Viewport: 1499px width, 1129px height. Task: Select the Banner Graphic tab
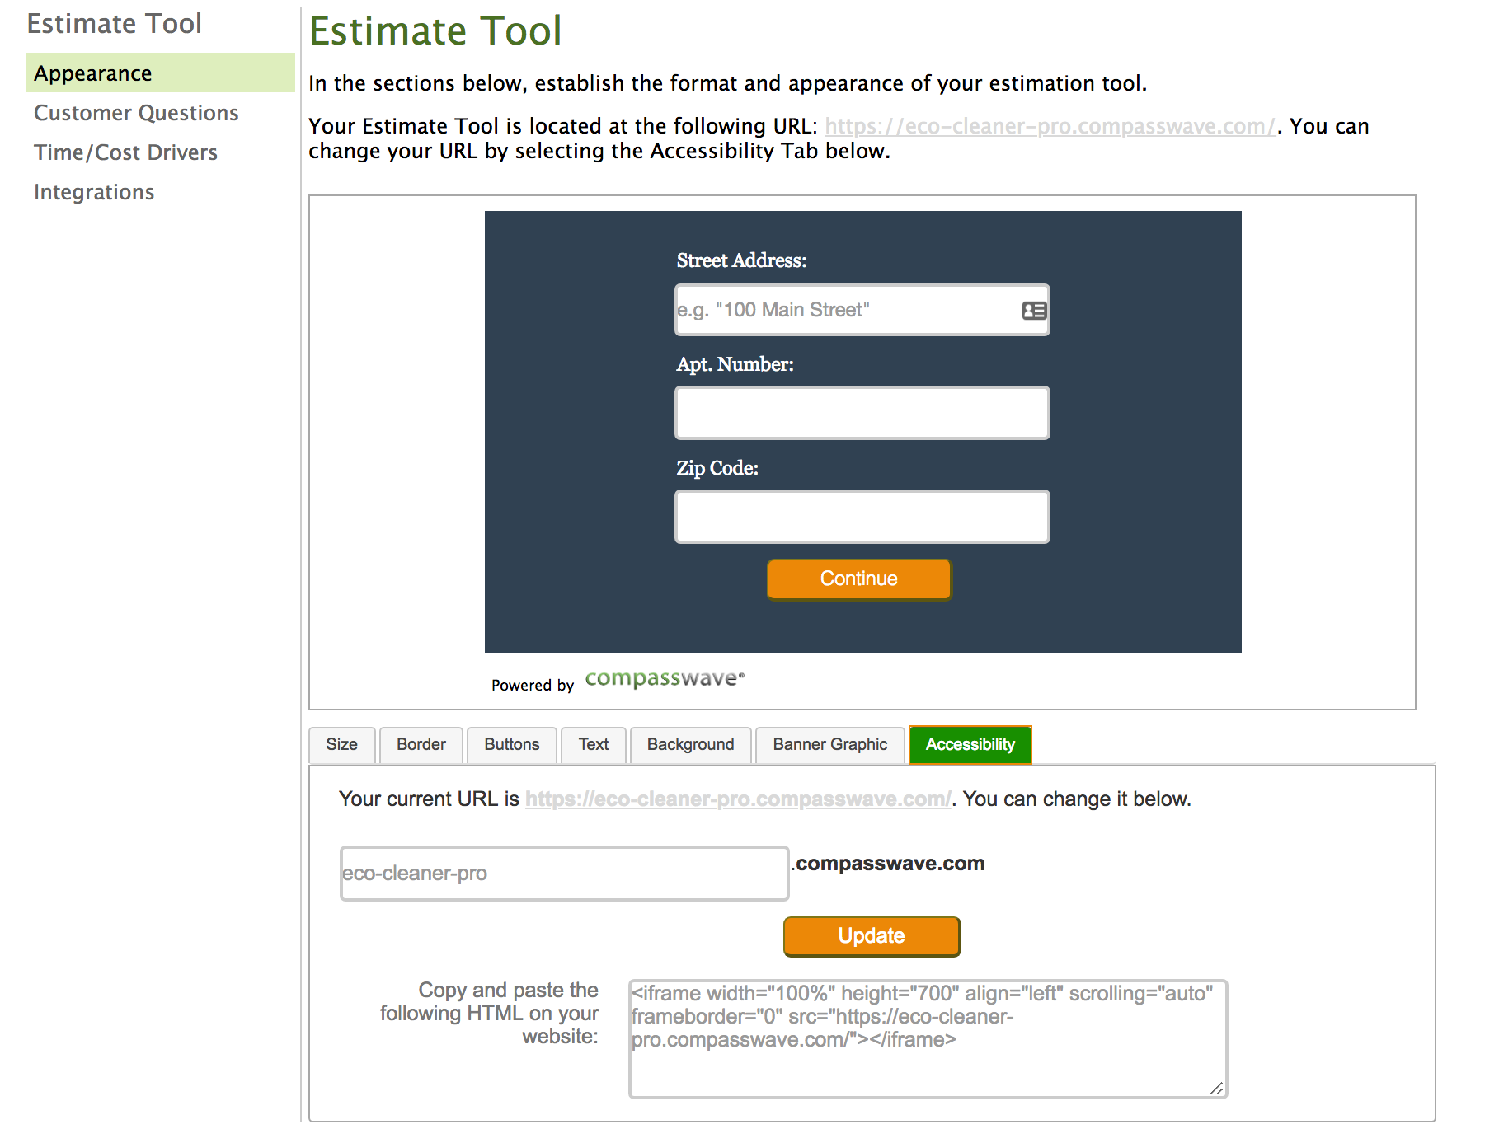(829, 744)
